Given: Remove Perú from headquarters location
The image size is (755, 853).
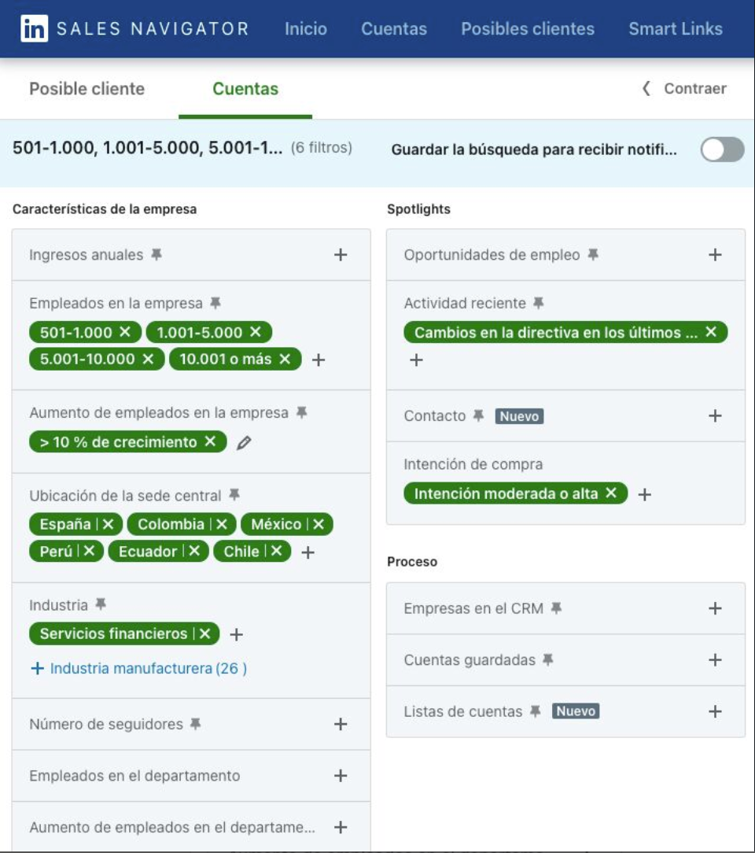Looking at the screenshot, I should [89, 551].
